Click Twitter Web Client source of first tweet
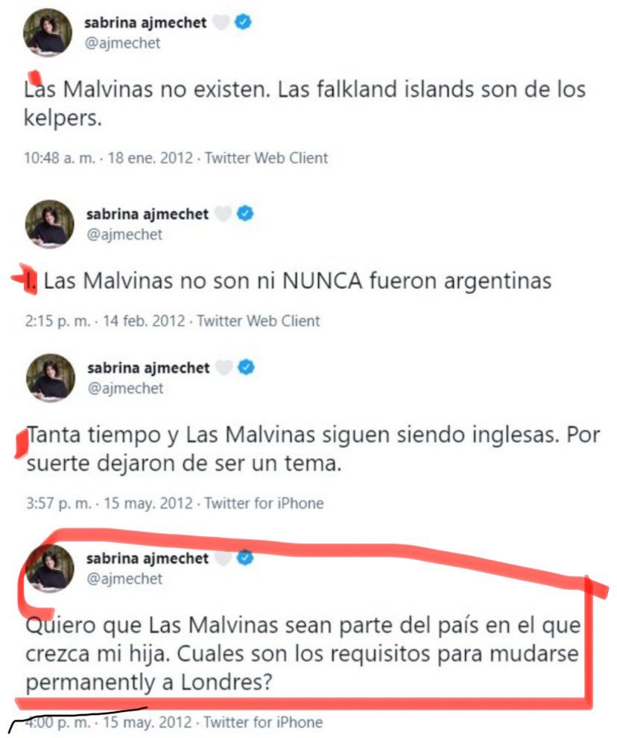 pos(266,158)
